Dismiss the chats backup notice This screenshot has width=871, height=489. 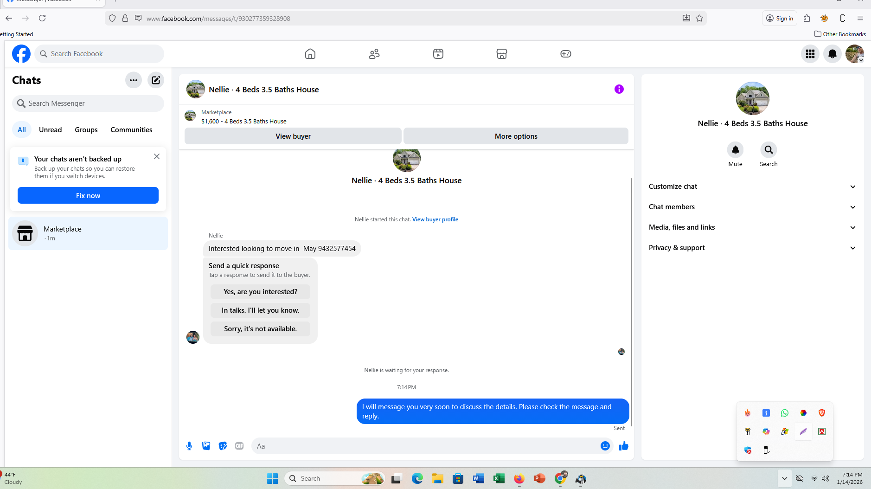pos(157,156)
